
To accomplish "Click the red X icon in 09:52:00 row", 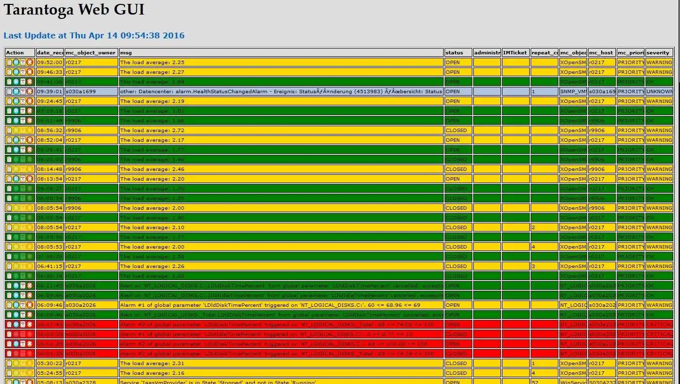I will click(30, 62).
